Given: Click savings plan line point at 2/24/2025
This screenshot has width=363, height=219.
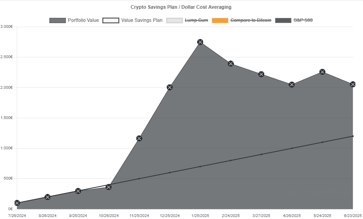Looking at the screenshot, I should 231,160.
